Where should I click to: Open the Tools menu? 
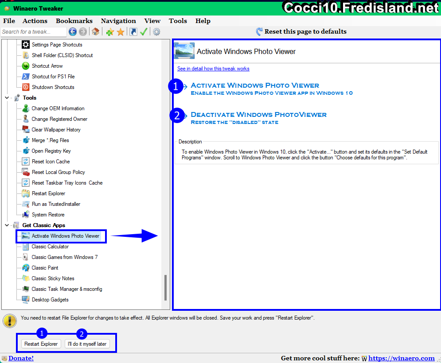178,21
